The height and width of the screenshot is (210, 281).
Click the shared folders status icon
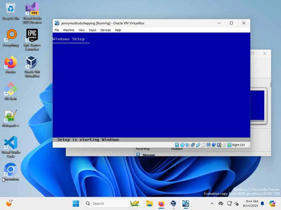pos(203,145)
